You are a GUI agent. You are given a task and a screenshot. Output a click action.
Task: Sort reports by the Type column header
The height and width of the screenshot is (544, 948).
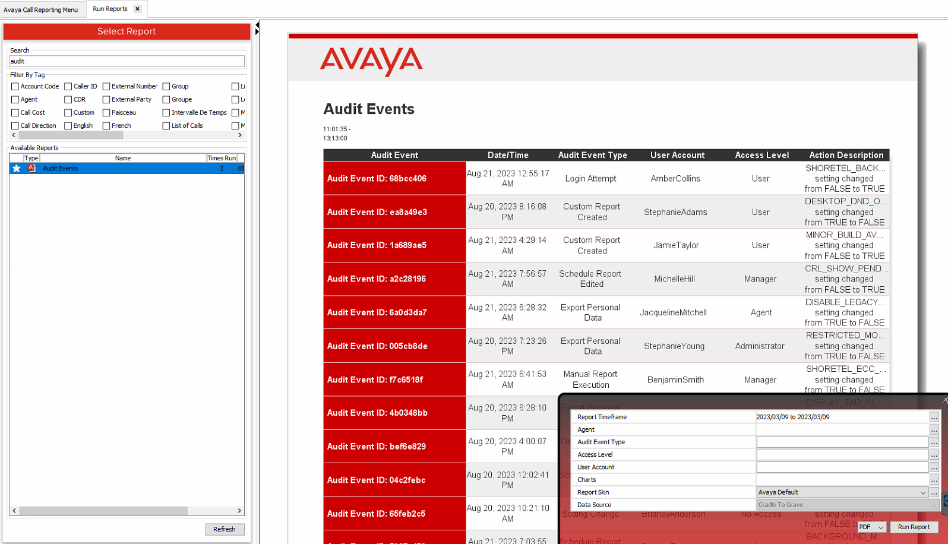pos(31,158)
